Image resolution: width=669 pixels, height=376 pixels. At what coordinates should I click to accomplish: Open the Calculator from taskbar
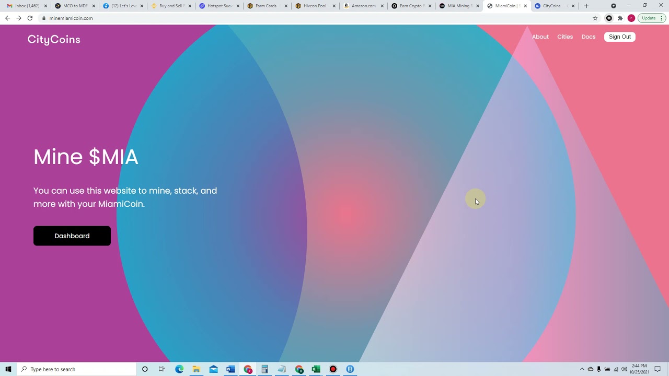(265, 369)
